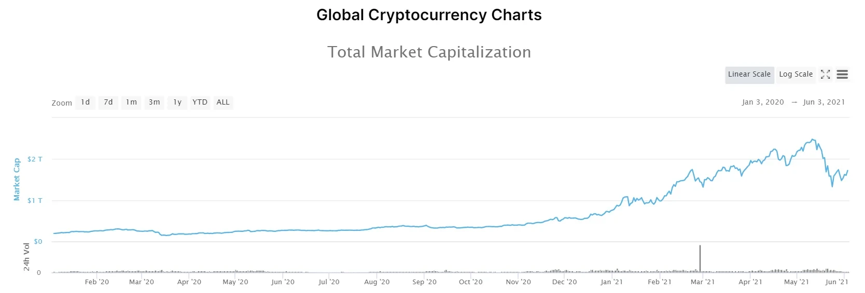Viewport: 865px width, 293px height.
Task: Select the 1m zoom option
Action: click(x=131, y=102)
